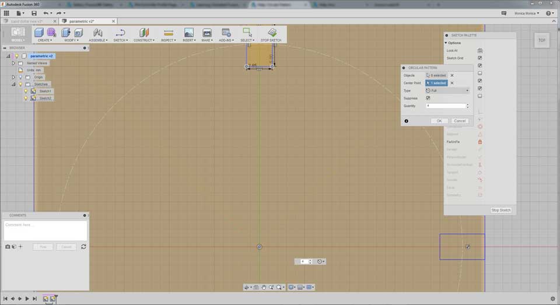Click the Look At icon in Sketch Palette
The height and width of the screenshot is (305, 560).
[x=480, y=50]
